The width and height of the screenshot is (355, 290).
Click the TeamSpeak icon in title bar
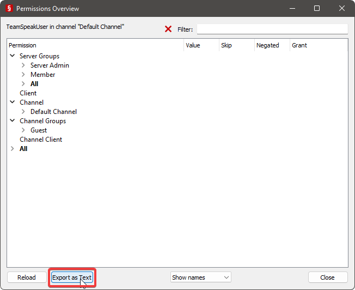9,9
